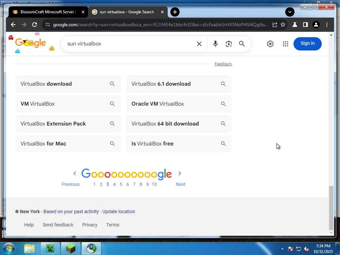
Task: Search related: VM VirtualBox
Action: (68, 104)
